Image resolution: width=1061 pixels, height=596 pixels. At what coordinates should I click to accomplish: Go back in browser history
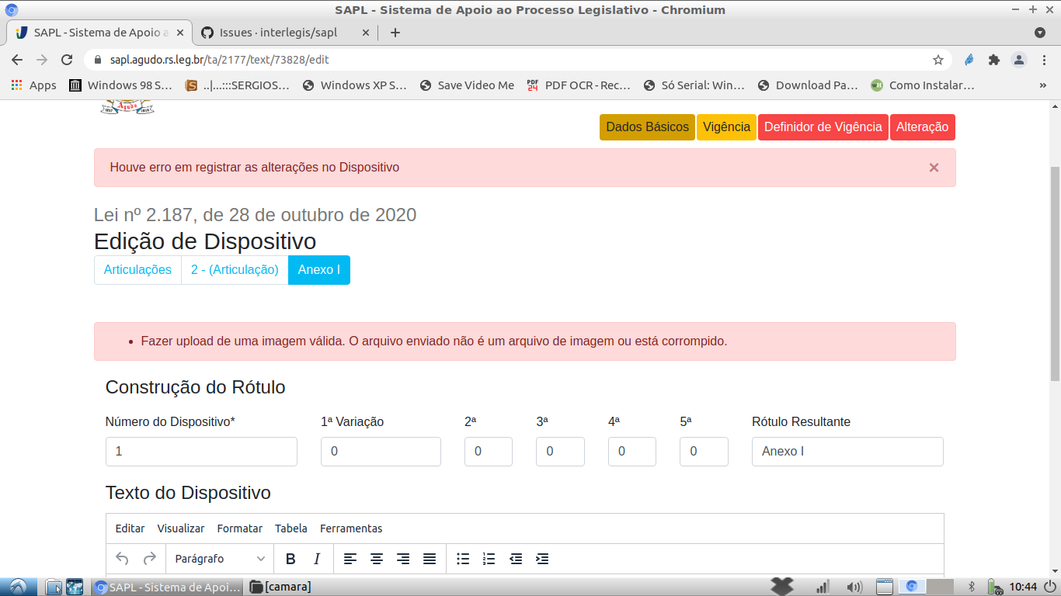(x=17, y=60)
